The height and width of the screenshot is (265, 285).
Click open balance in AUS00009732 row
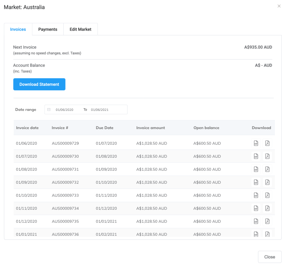point(207,182)
